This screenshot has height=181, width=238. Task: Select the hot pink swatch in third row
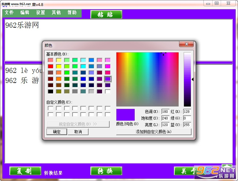(x=108, y=73)
